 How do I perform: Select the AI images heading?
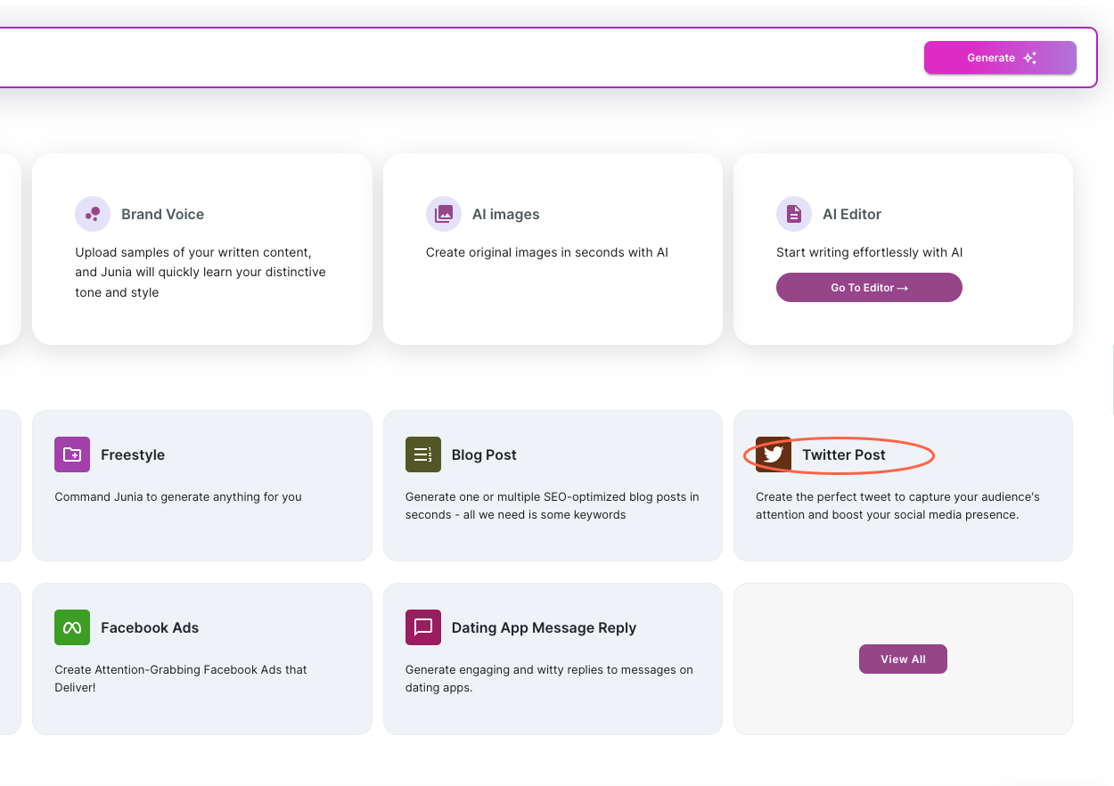tap(506, 214)
